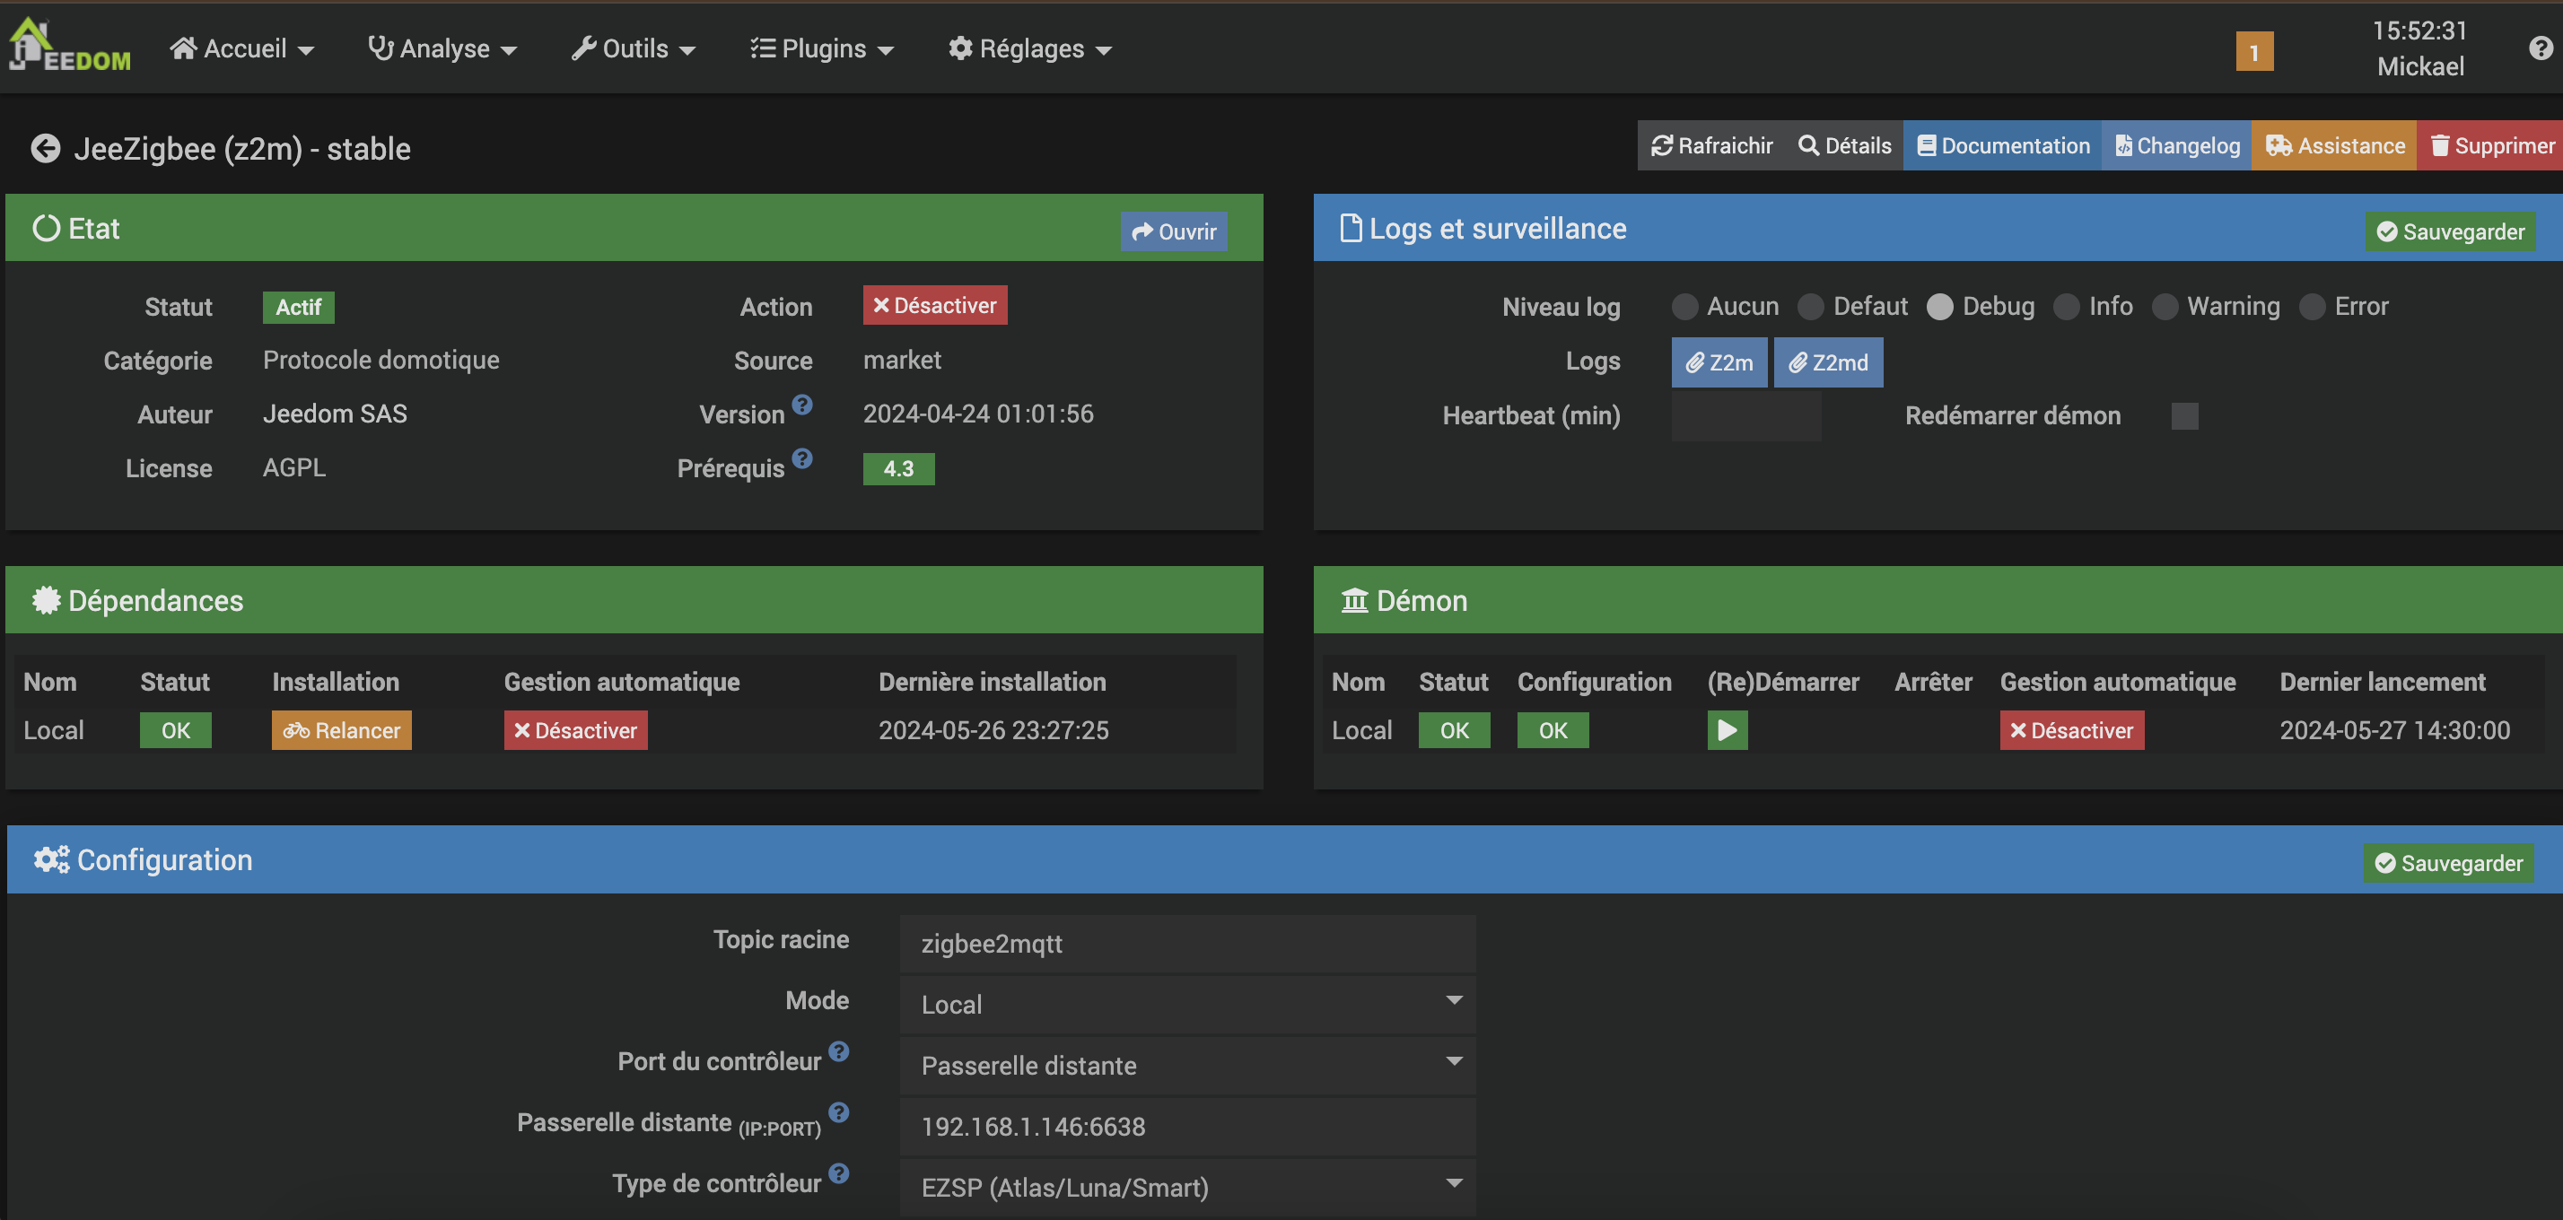This screenshot has width=2563, height=1220.
Task: Open the Réglages menu
Action: pos(1030,48)
